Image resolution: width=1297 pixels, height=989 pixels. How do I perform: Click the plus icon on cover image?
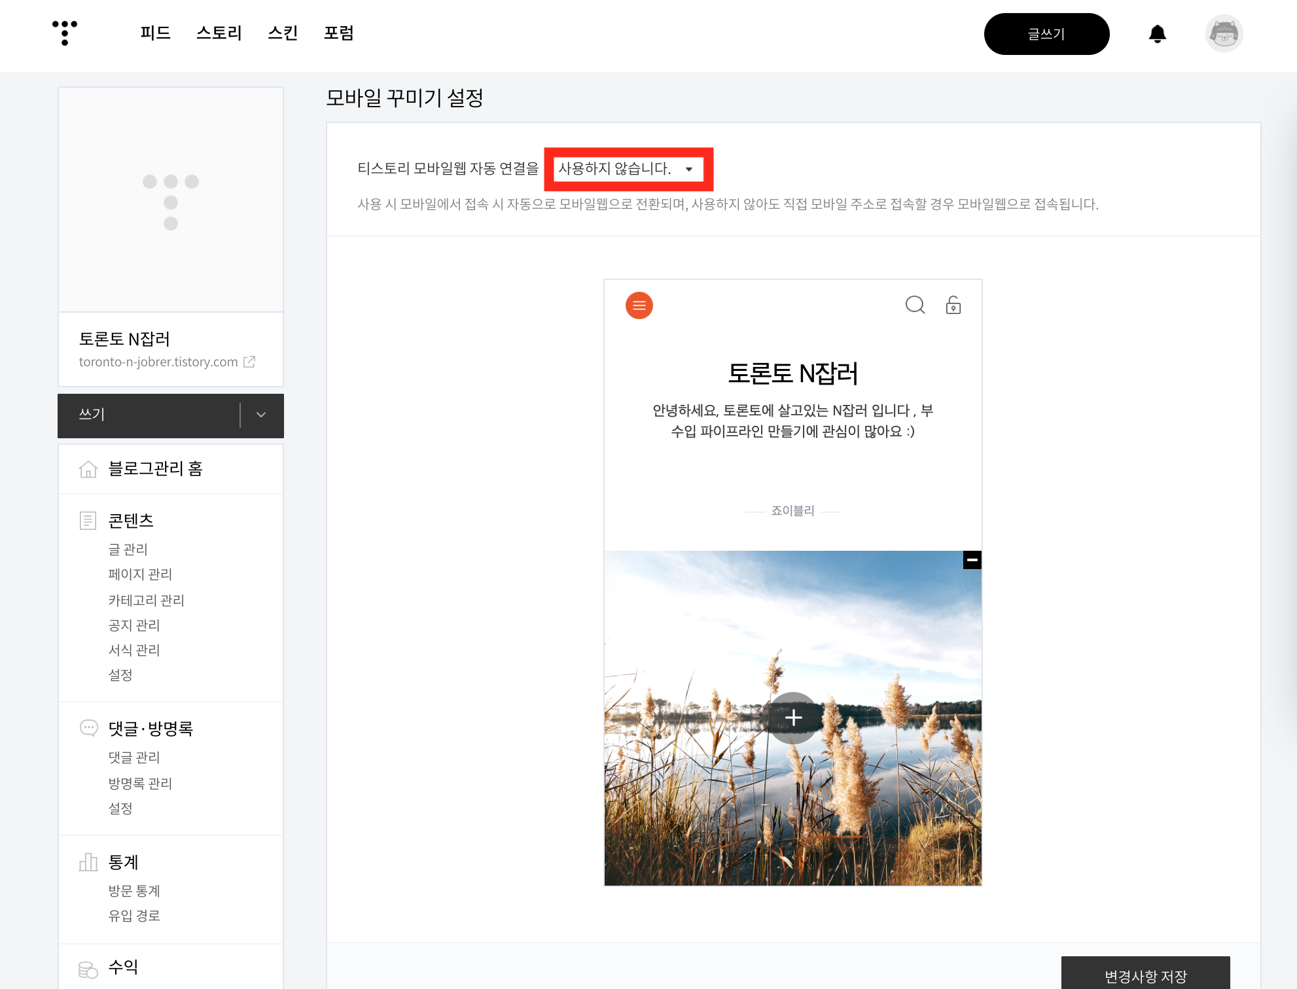click(793, 718)
